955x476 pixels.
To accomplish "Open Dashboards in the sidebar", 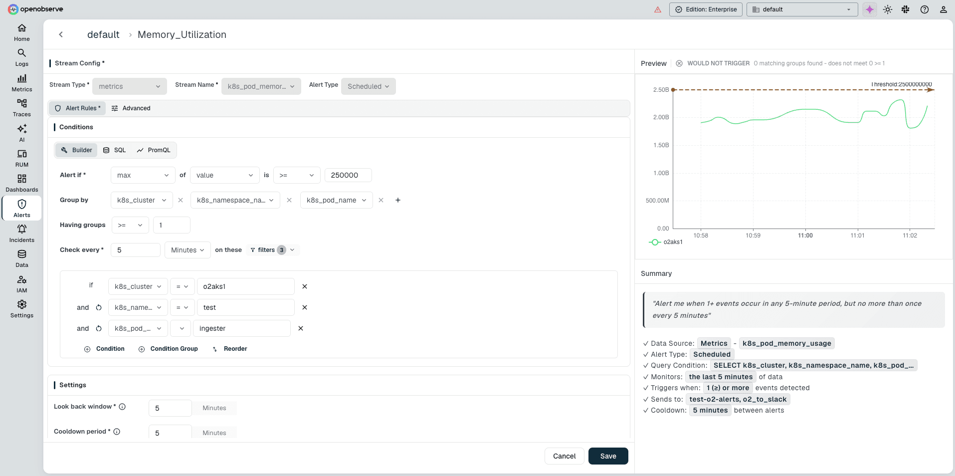I will [x=22, y=184].
